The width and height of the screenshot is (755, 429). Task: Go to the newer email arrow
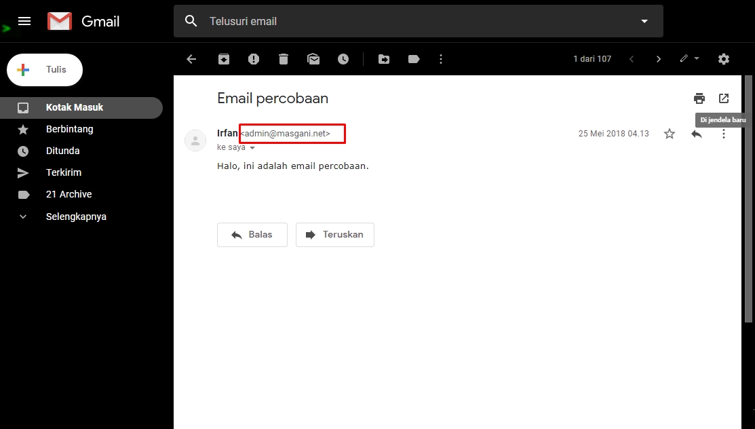(x=632, y=59)
